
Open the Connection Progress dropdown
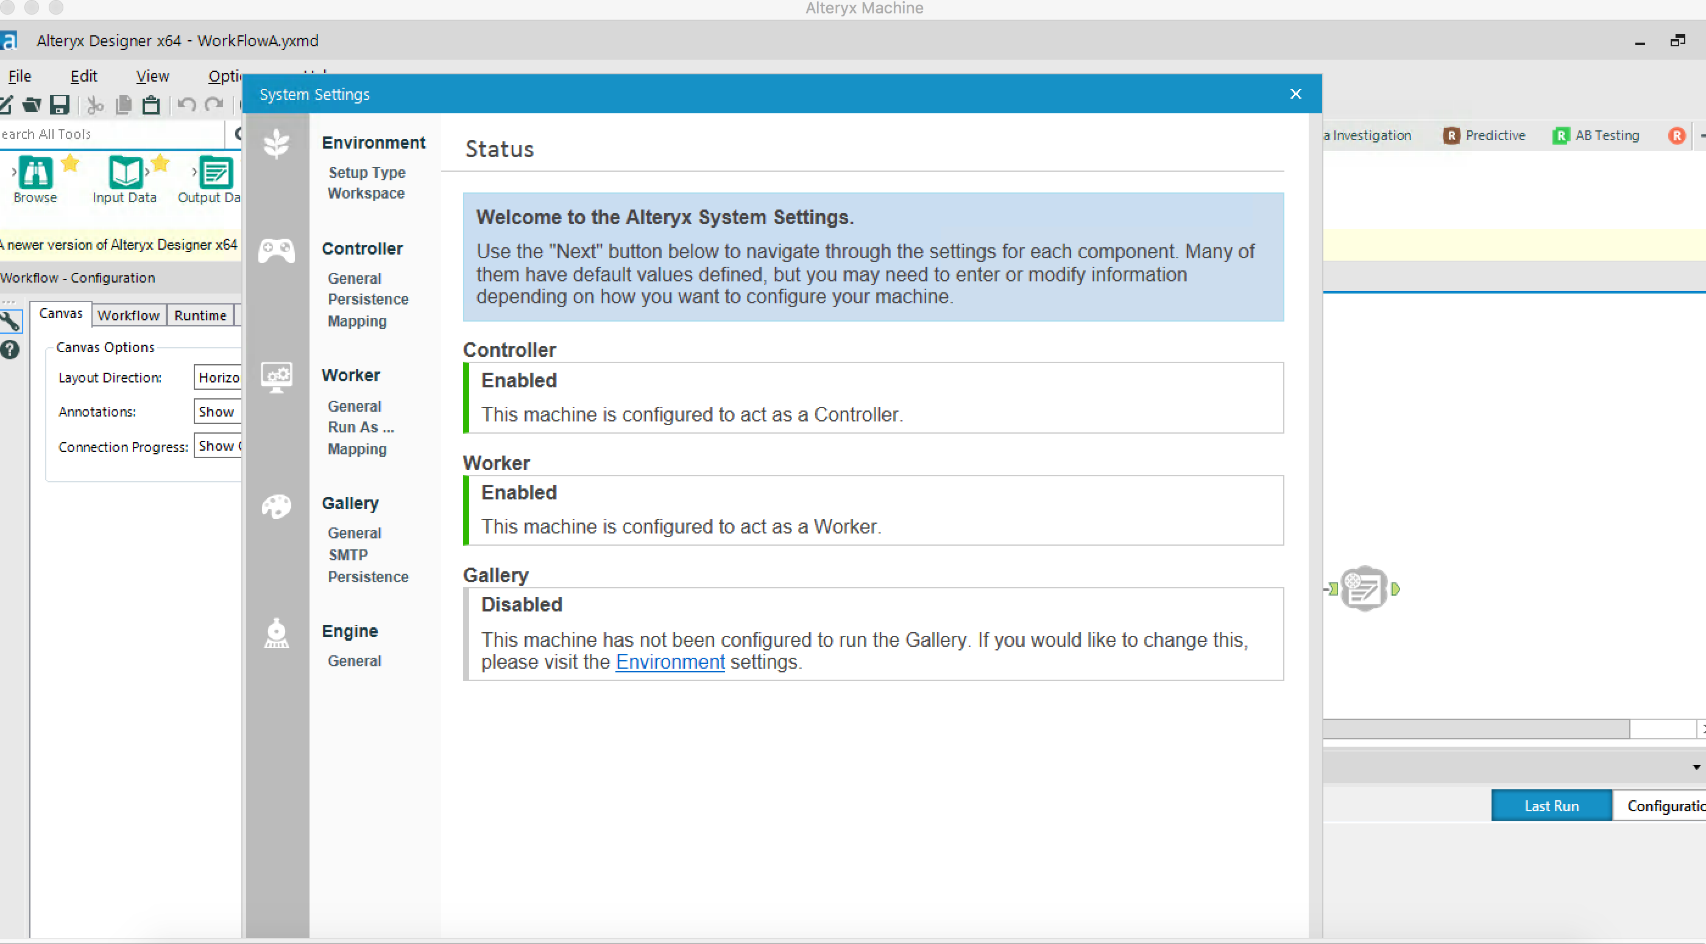[219, 446]
